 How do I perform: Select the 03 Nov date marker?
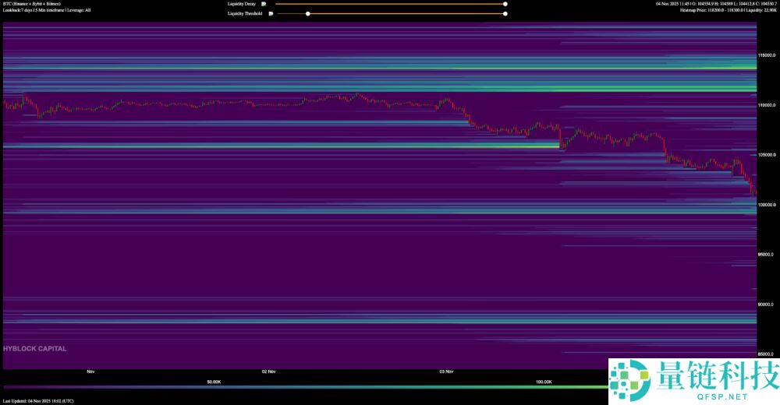click(447, 372)
